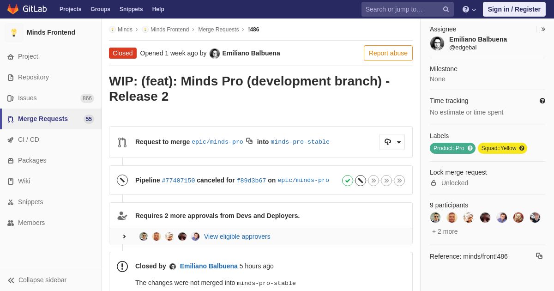This screenshot has width=554, height=291.
Task: Click the Merge Requests count badge 55
Action: coord(89,119)
